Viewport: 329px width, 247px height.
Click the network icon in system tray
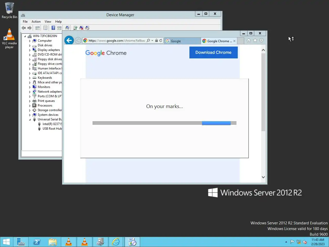298,242
